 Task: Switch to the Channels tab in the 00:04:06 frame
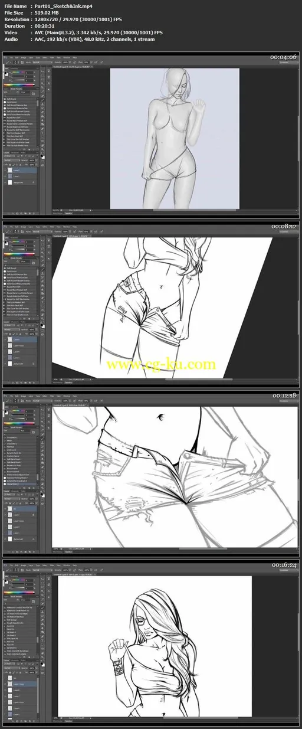[15, 152]
